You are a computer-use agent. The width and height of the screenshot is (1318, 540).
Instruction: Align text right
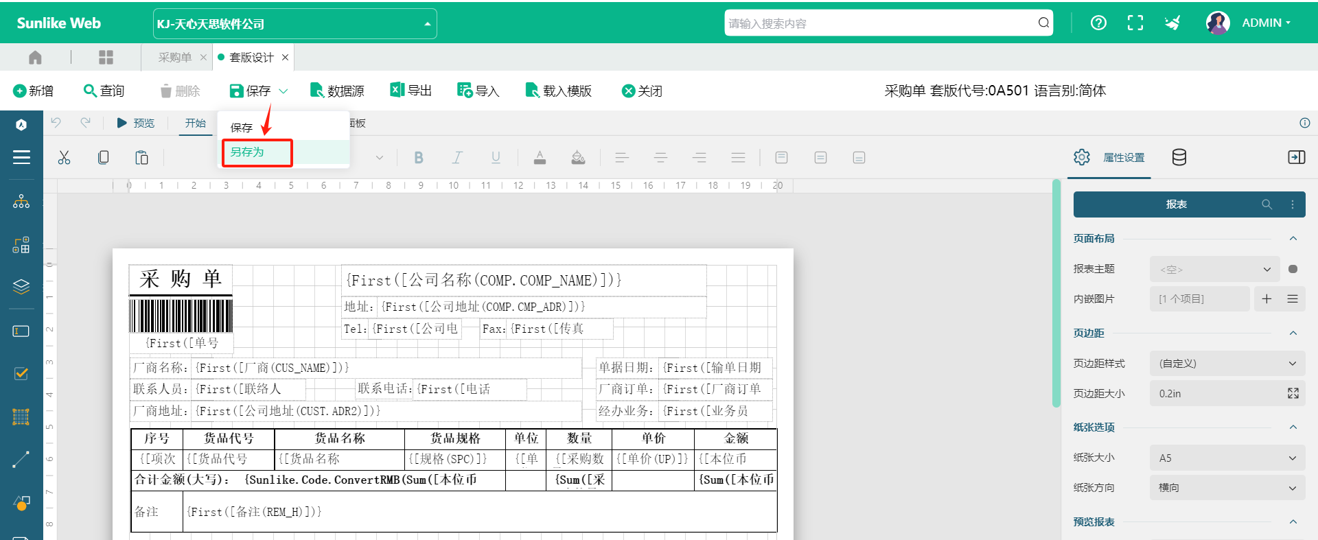point(700,158)
